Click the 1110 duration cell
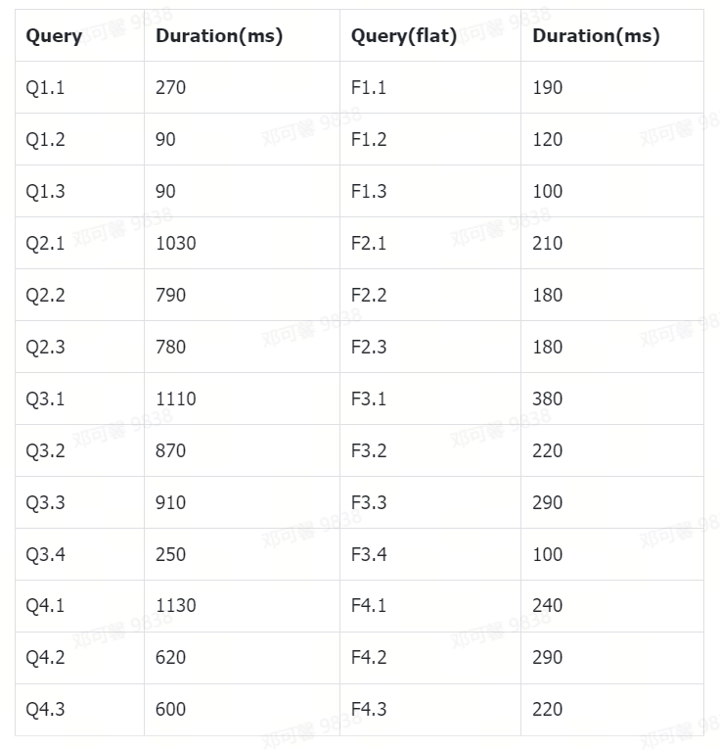The width and height of the screenshot is (720, 750). click(176, 398)
